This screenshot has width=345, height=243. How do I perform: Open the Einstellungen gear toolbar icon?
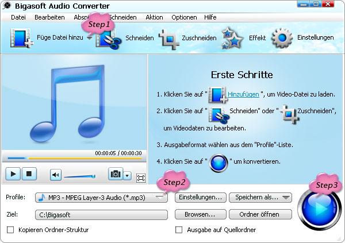[x=282, y=38]
